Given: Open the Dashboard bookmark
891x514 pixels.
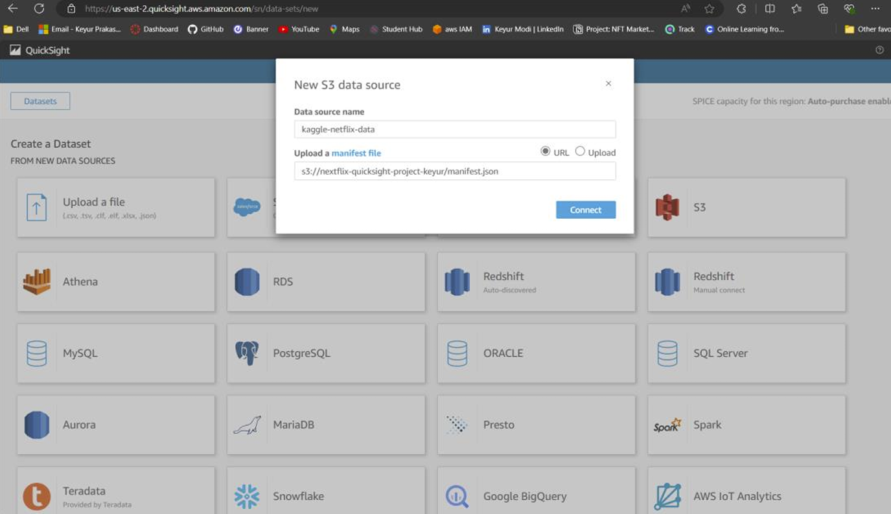Looking at the screenshot, I should [x=154, y=29].
